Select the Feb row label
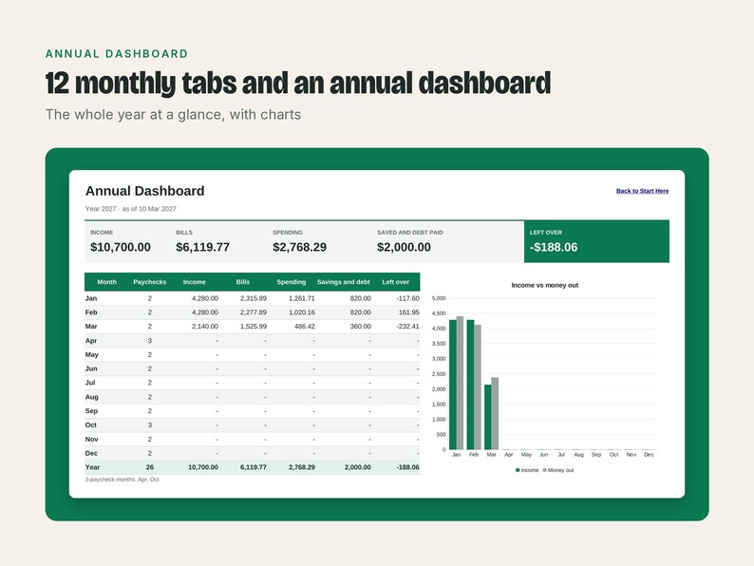The width and height of the screenshot is (754, 566). 91,312
